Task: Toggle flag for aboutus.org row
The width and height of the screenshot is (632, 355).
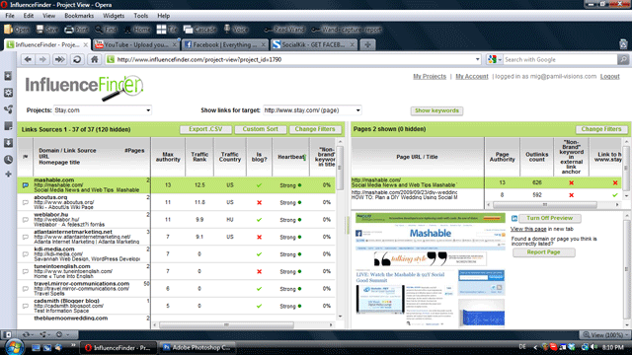Action: tap(26, 202)
